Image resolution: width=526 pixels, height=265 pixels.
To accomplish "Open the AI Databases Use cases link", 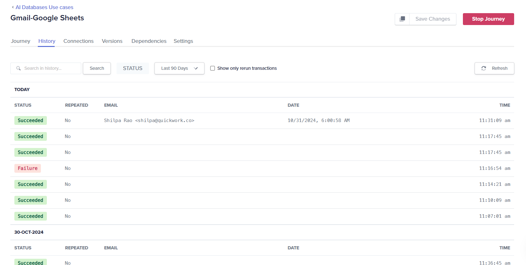I will (x=44, y=7).
